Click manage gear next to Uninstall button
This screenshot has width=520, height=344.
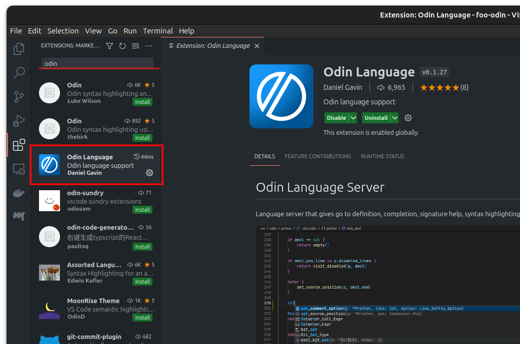tap(408, 118)
